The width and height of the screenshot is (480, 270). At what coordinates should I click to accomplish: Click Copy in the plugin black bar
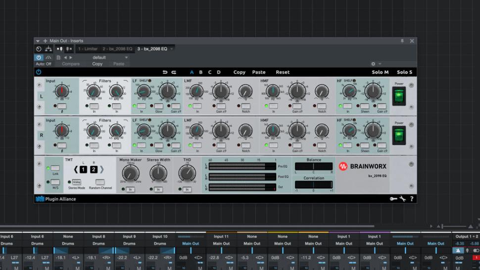(240, 72)
